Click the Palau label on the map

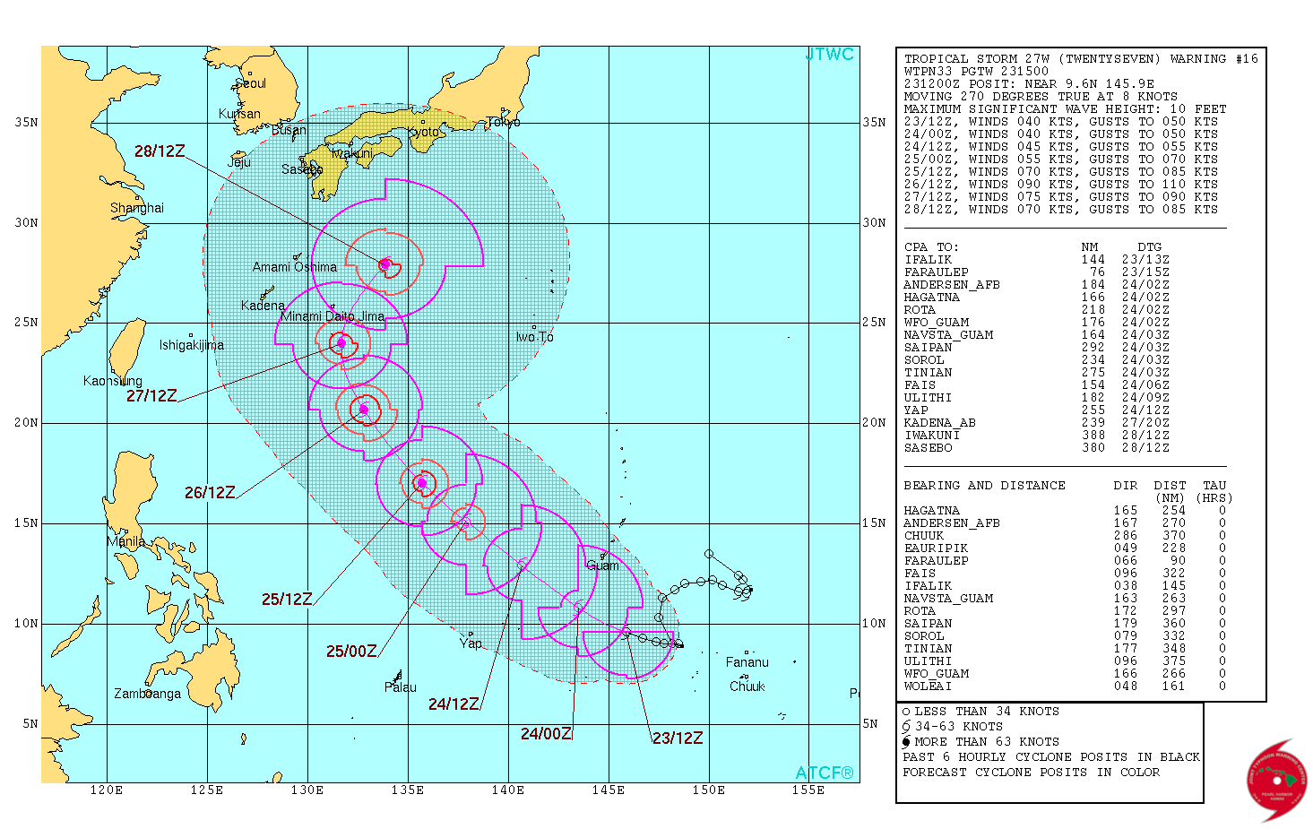coord(401,687)
